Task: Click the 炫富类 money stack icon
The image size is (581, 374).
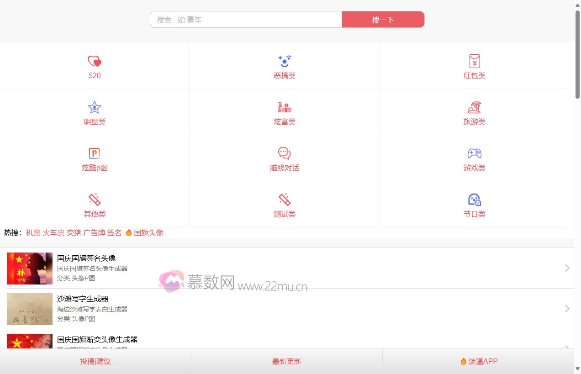Action: (x=285, y=107)
